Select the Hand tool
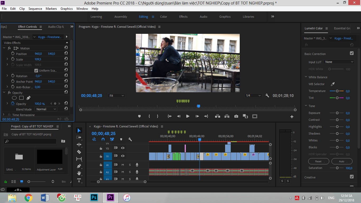The height and width of the screenshot is (203, 361). point(79,173)
